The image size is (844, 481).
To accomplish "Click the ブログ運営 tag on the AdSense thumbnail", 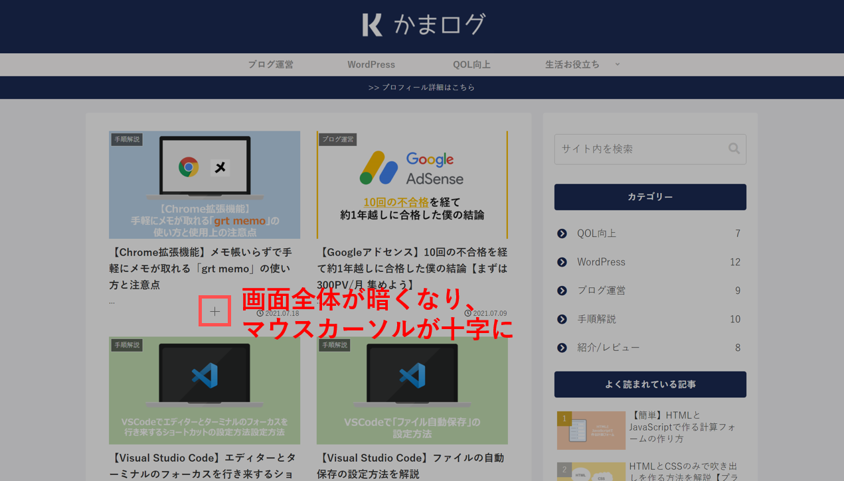I will [x=338, y=139].
